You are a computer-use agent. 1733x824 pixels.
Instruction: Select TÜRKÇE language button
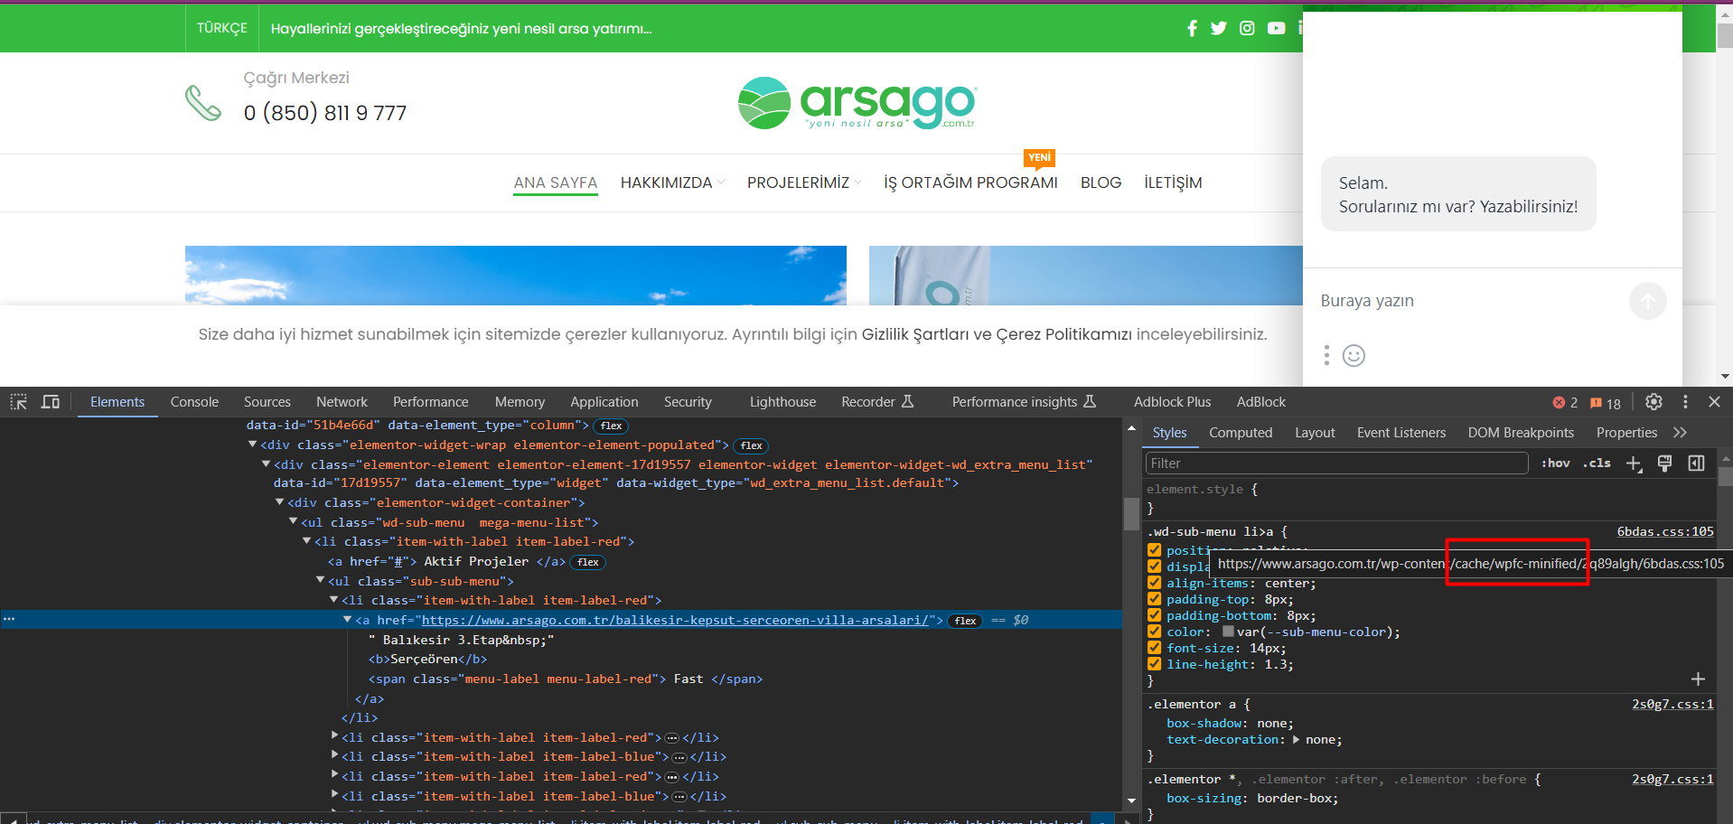click(x=222, y=28)
